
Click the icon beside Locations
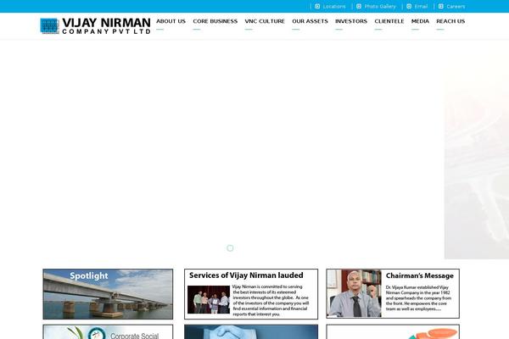(317, 6)
